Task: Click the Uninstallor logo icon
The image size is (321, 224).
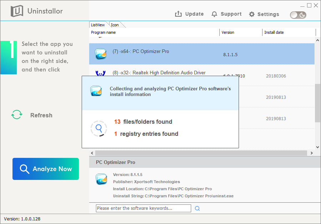Action: (x=17, y=11)
